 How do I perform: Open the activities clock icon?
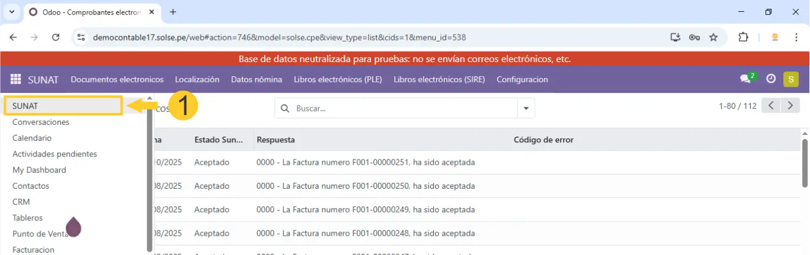click(x=771, y=79)
